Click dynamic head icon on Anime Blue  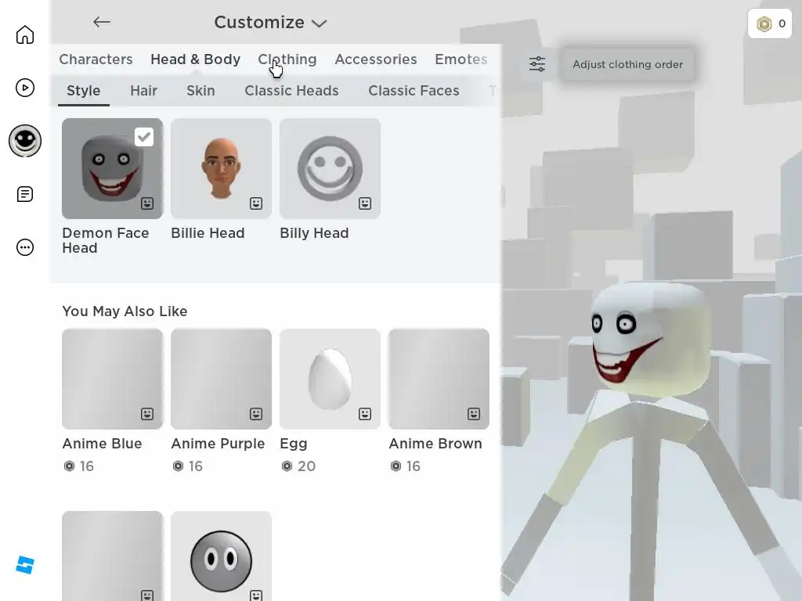coord(147,413)
